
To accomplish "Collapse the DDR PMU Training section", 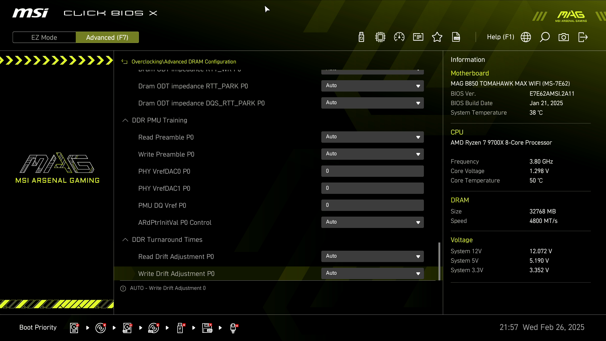I will click(125, 120).
